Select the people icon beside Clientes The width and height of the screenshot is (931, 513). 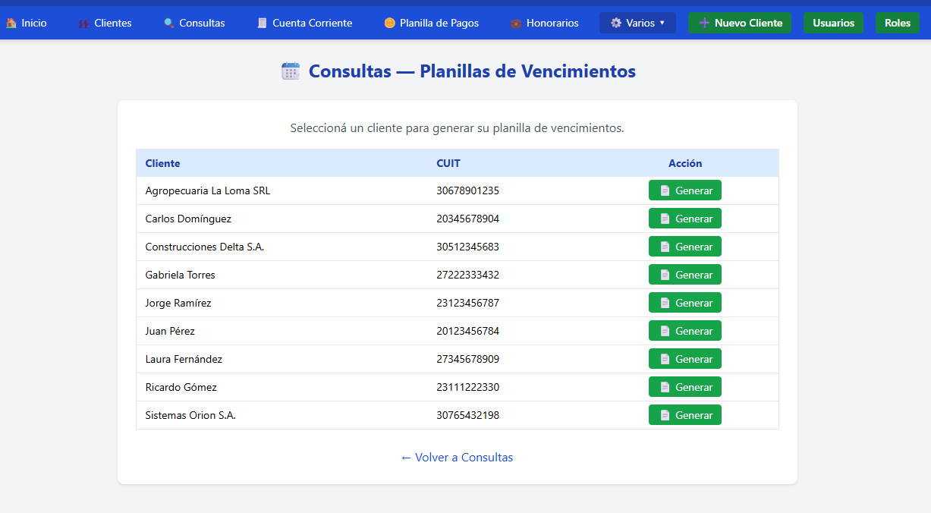pos(83,23)
